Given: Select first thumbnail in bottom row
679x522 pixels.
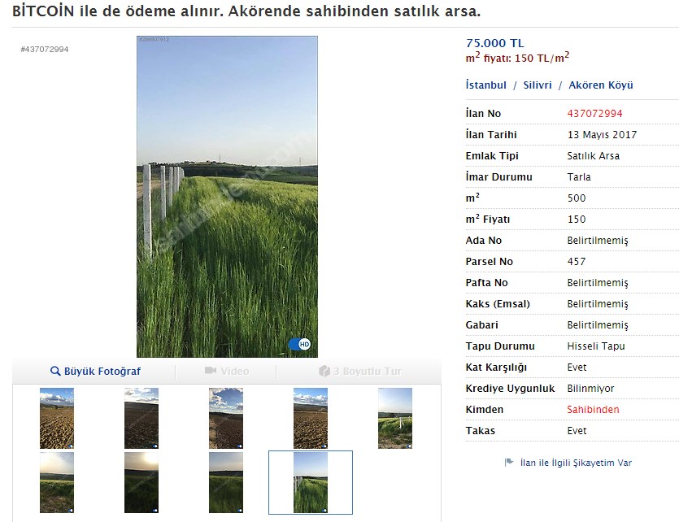Looking at the screenshot, I should click(57, 483).
